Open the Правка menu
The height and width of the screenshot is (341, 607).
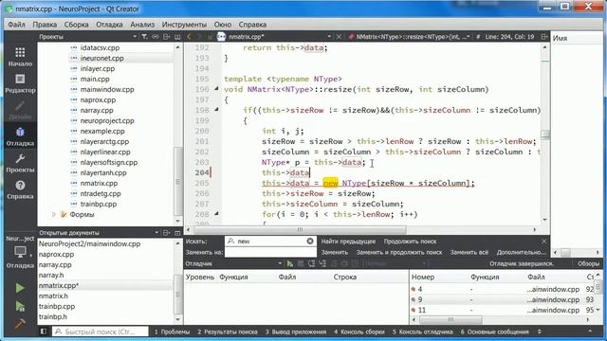click(45, 25)
